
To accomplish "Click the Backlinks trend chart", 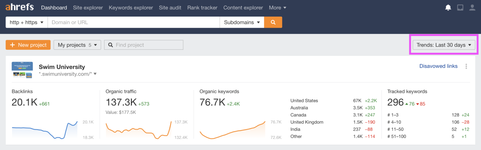I will 45,130.
